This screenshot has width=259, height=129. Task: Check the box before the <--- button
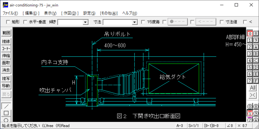[192, 22]
